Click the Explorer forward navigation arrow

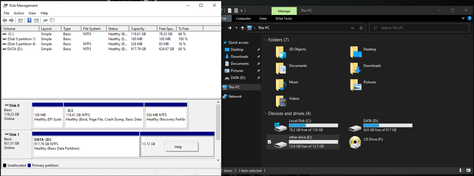click(230, 28)
